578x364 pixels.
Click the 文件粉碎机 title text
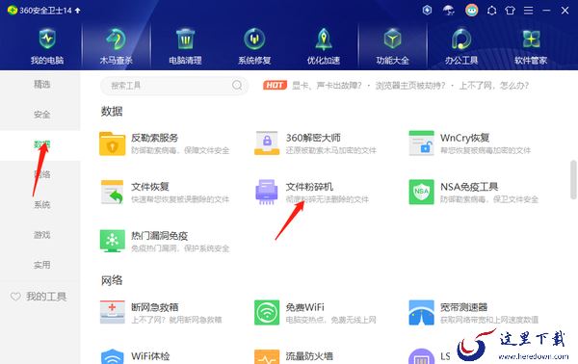click(x=309, y=187)
